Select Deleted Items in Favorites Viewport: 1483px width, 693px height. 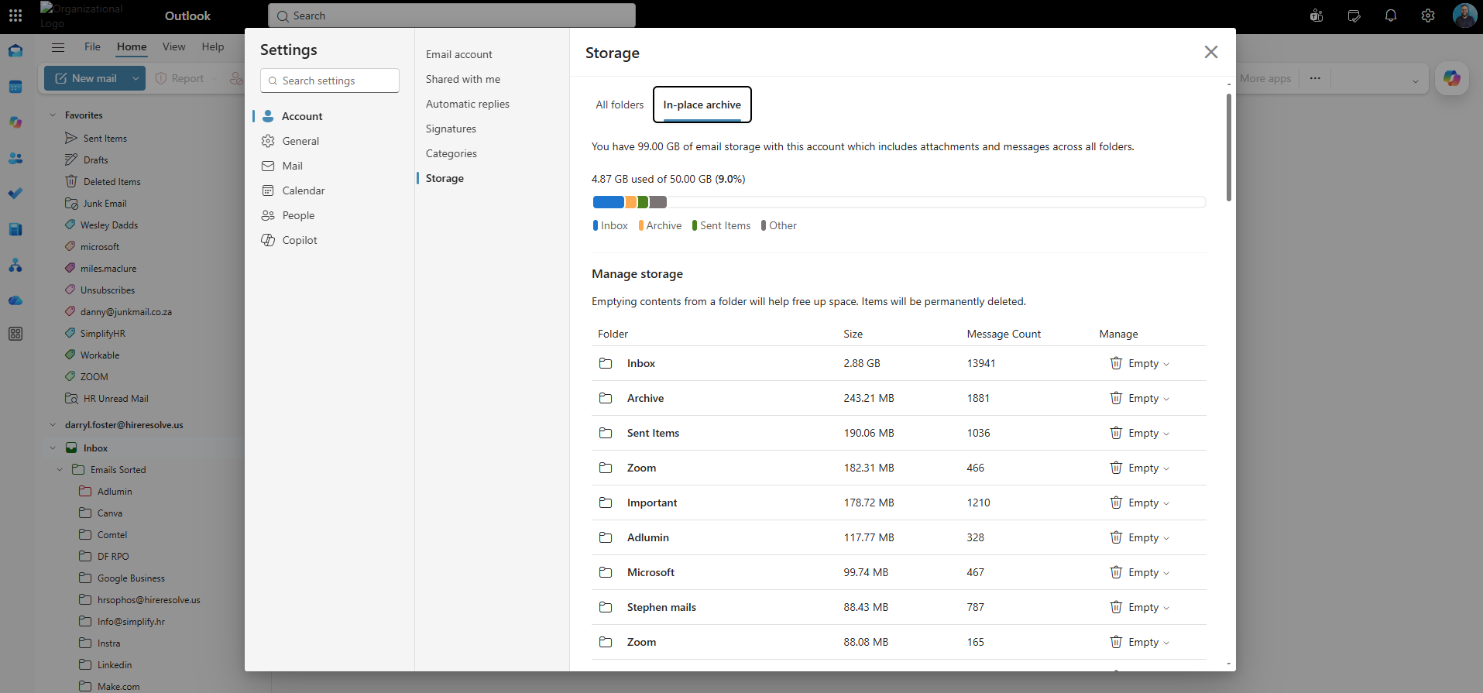112,182
